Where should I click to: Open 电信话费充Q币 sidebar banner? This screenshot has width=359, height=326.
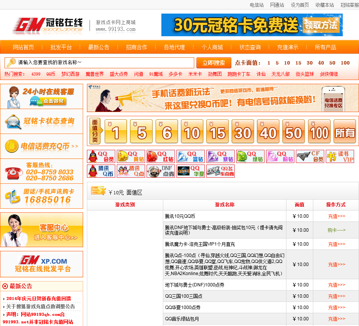[42, 146]
